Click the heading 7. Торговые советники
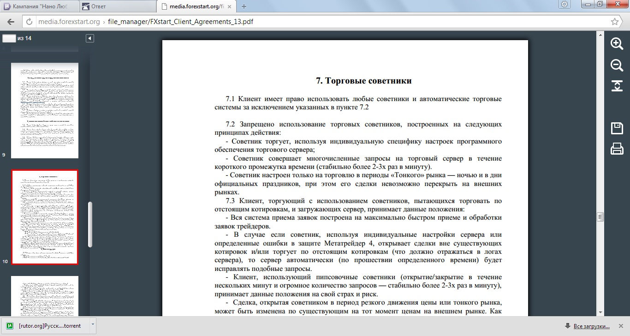The height and width of the screenshot is (336, 630). coord(364,81)
